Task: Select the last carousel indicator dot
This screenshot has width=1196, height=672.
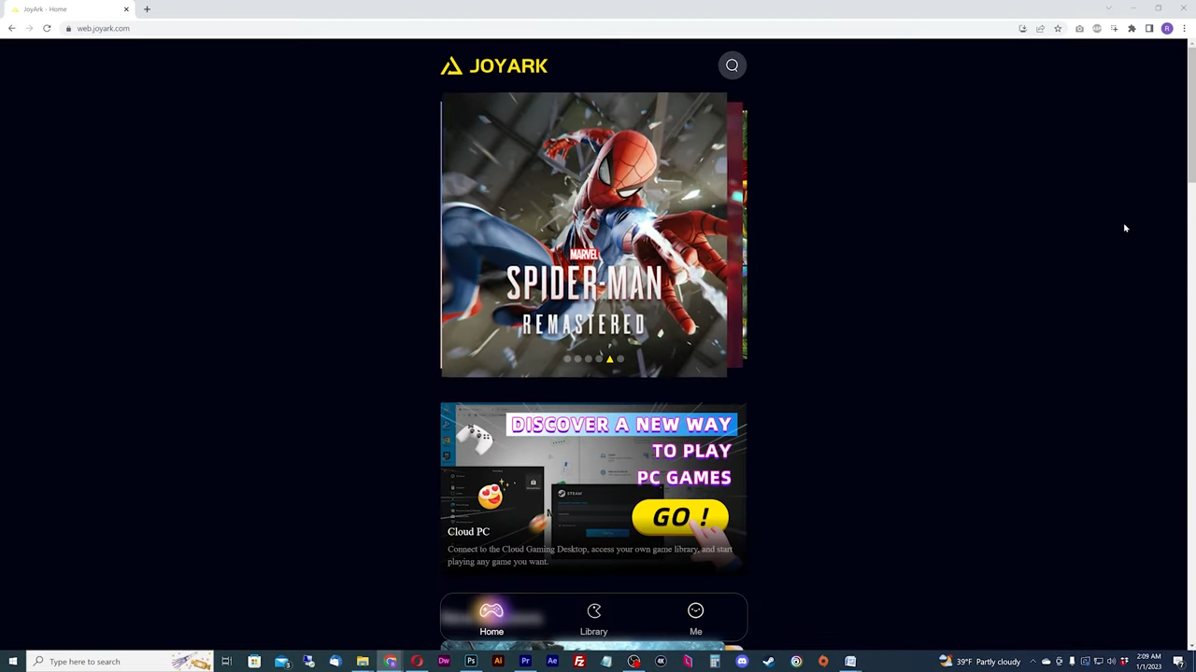Action: coord(620,358)
